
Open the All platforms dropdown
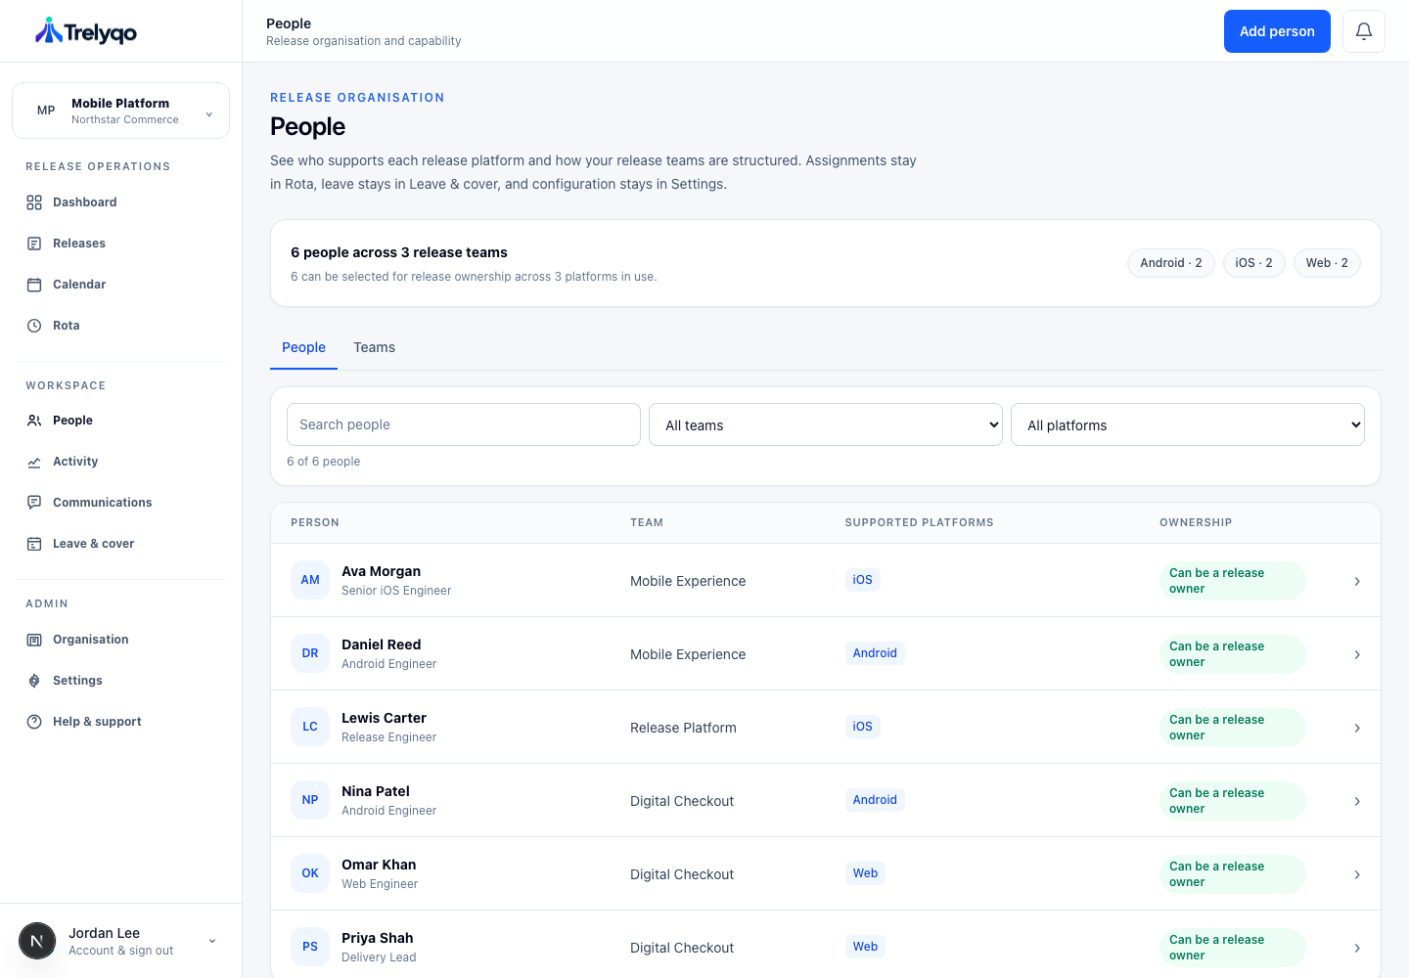pos(1188,424)
